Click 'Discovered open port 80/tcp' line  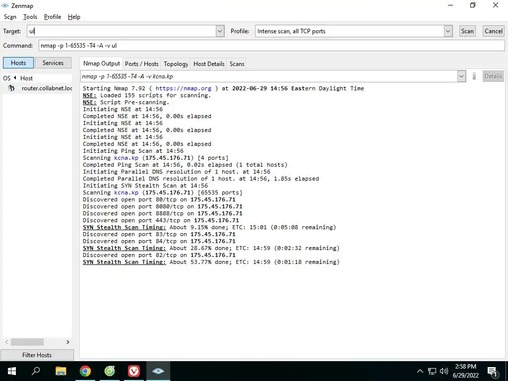[159, 199]
